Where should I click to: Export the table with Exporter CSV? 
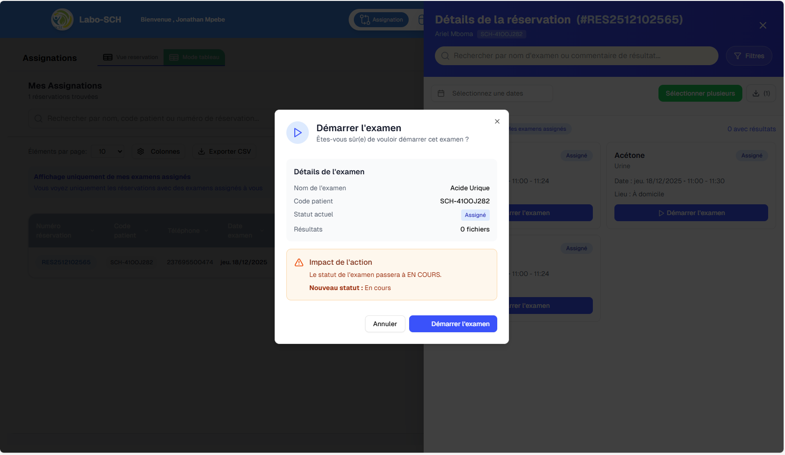pyautogui.click(x=224, y=151)
